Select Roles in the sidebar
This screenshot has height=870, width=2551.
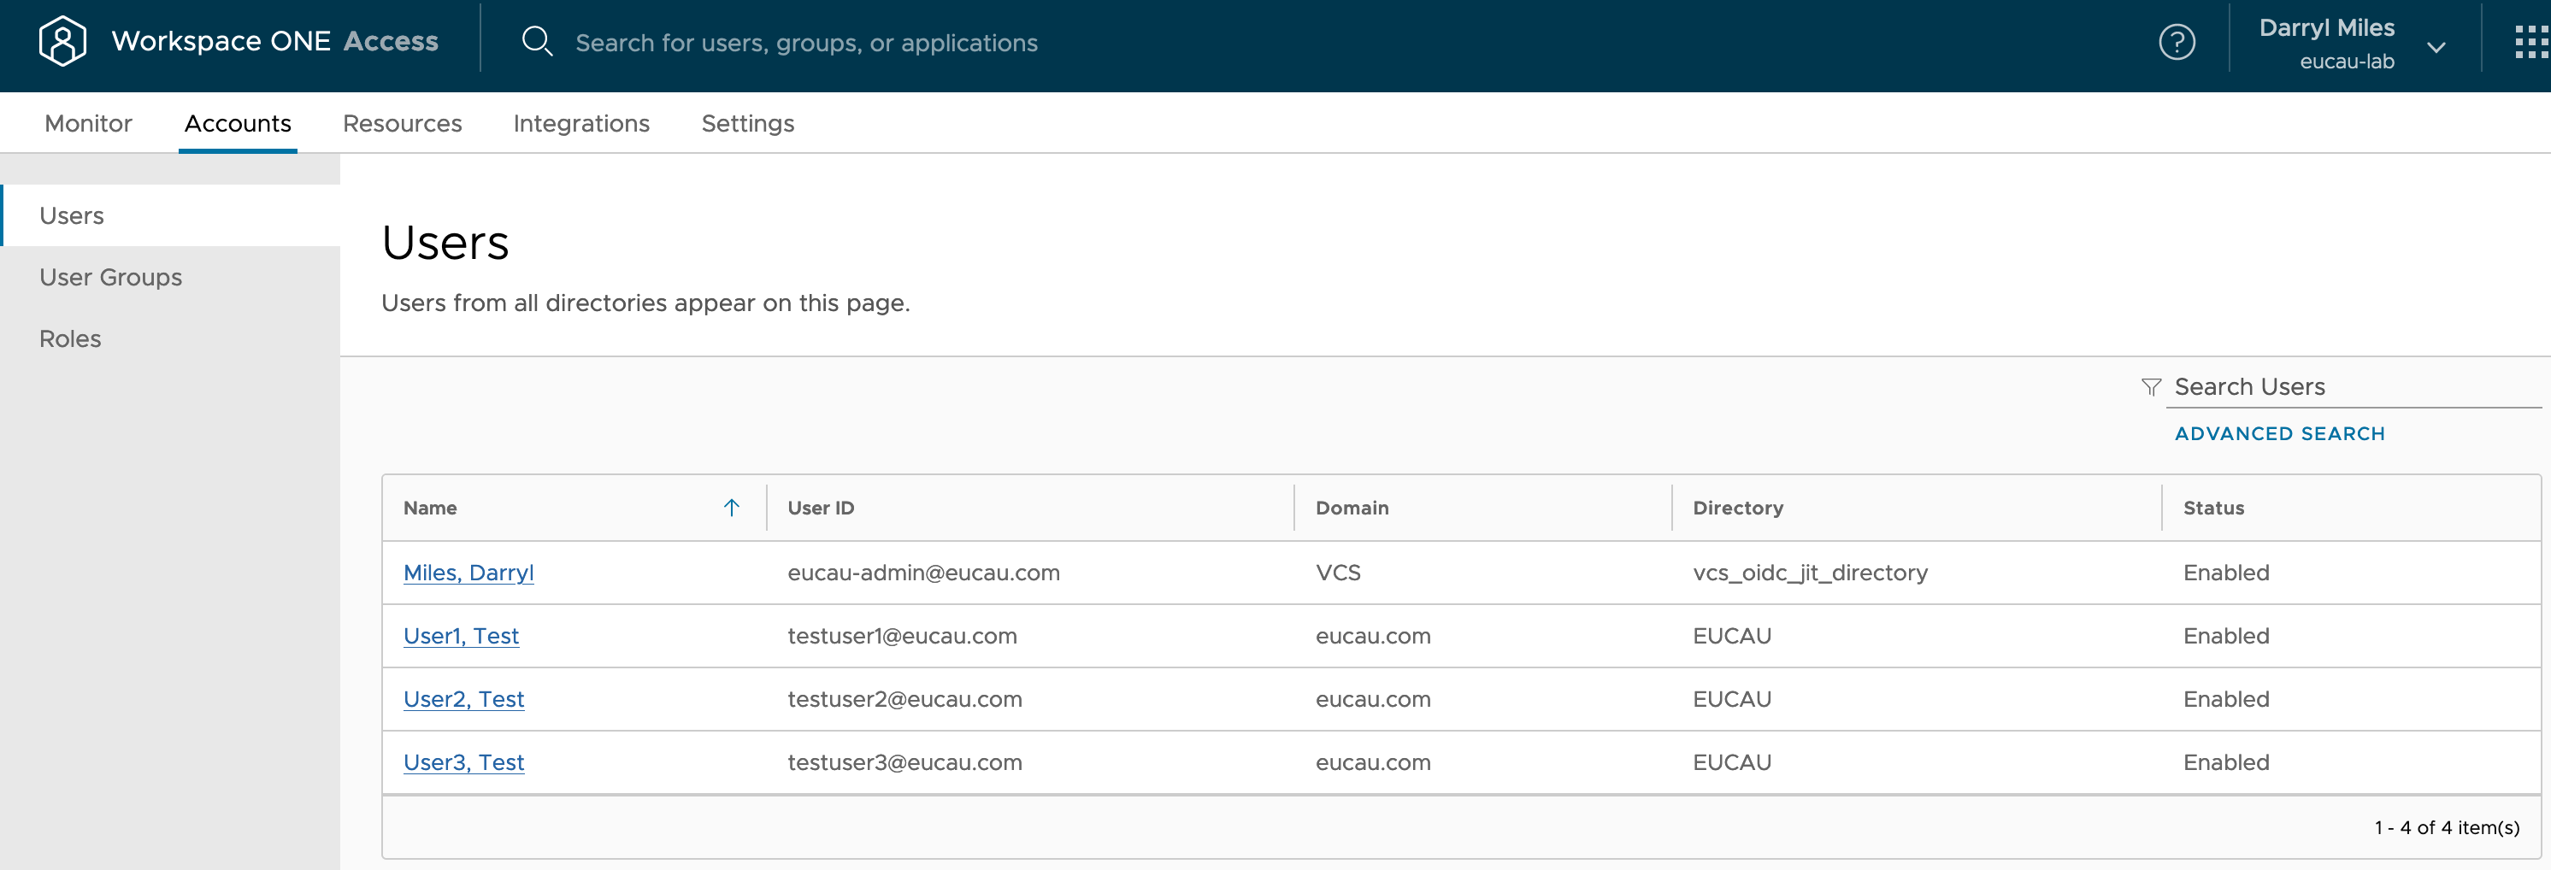click(x=70, y=338)
